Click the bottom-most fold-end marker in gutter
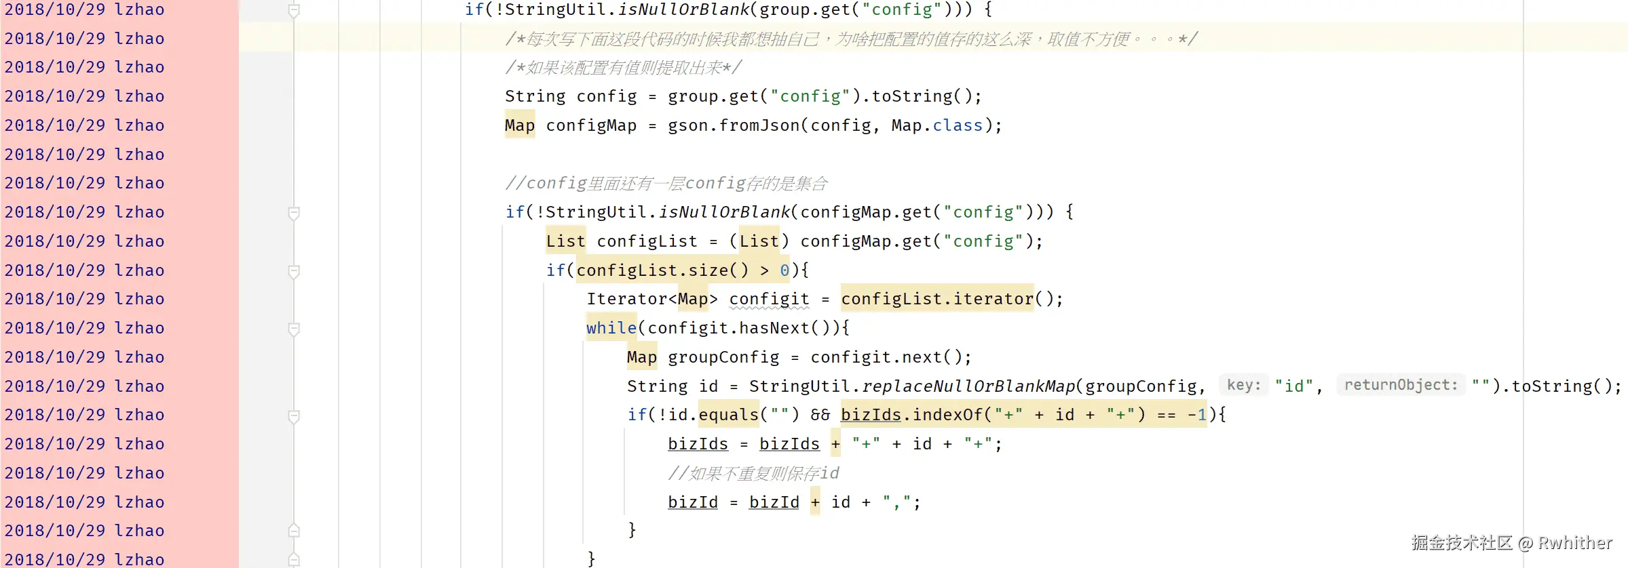The image size is (1628, 568). tap(294, 559)
